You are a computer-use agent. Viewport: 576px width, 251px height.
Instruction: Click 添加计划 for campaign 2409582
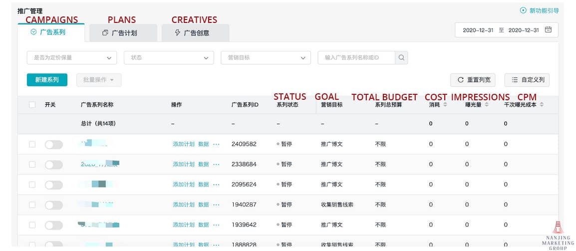pyautogui.click(x=184, y=144)
